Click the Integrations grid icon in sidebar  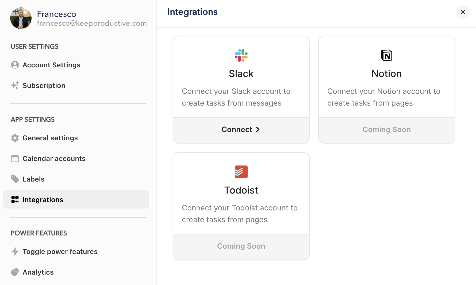(x=15, y=199)
